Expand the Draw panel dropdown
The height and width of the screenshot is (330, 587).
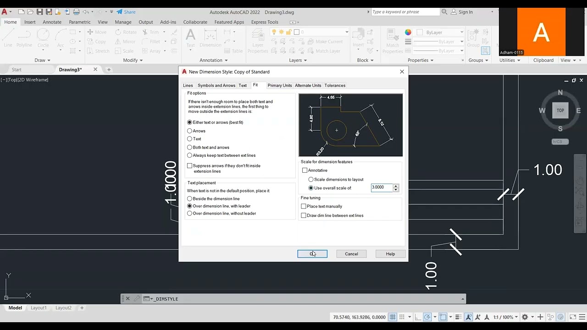point(42,60)
